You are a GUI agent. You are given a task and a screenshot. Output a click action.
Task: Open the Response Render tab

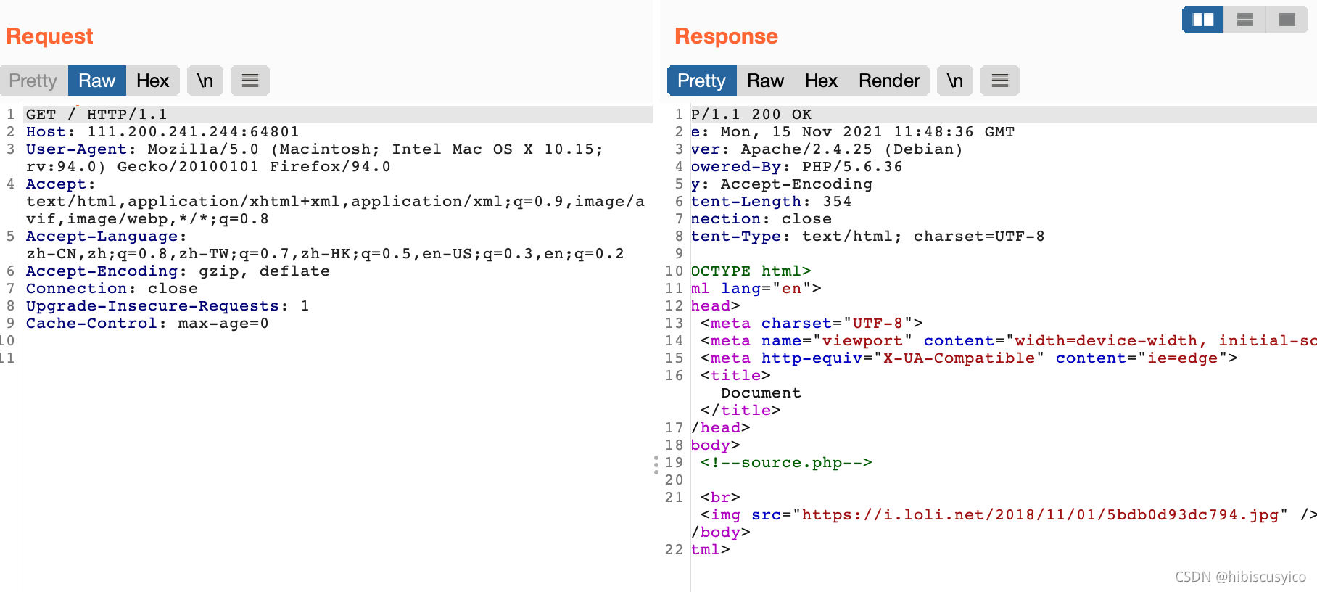pyautogui.click(x=889, y=81)
